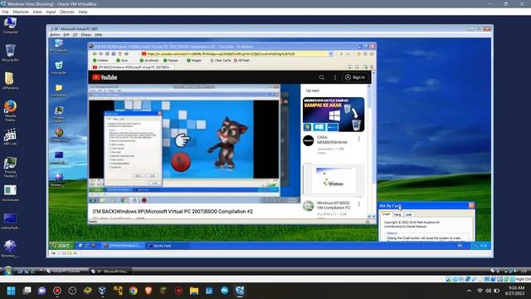
Task: Click the K-Meleon forward navigation arrow
Action: (101, 54)
